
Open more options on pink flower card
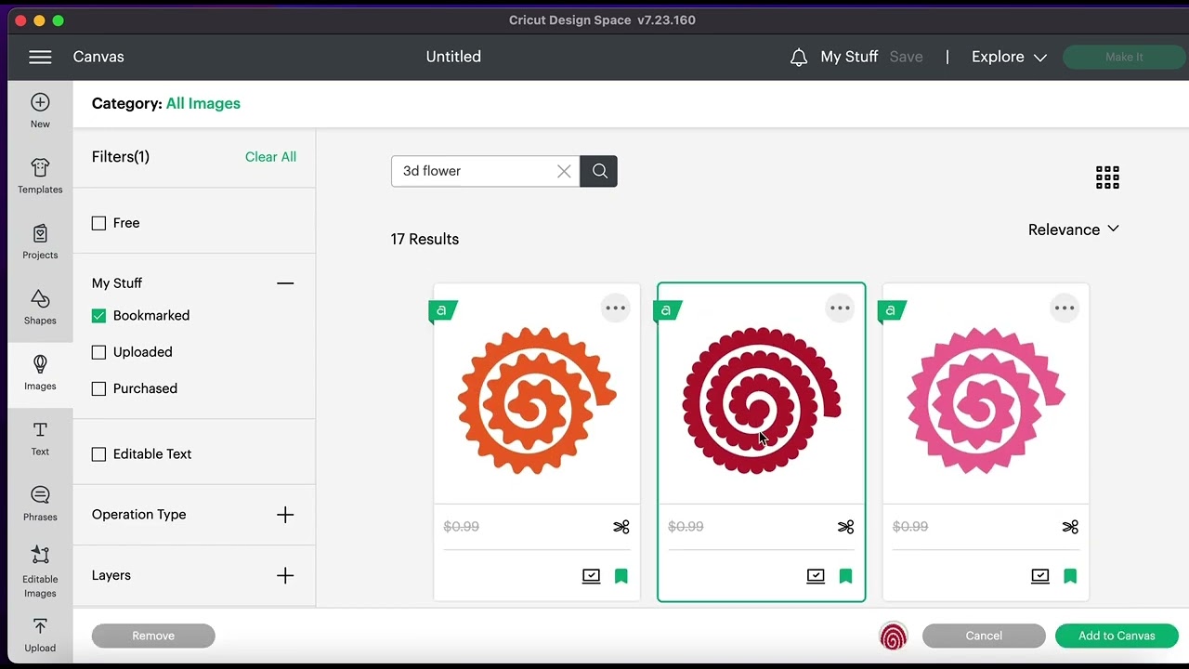coord(1065,308)
